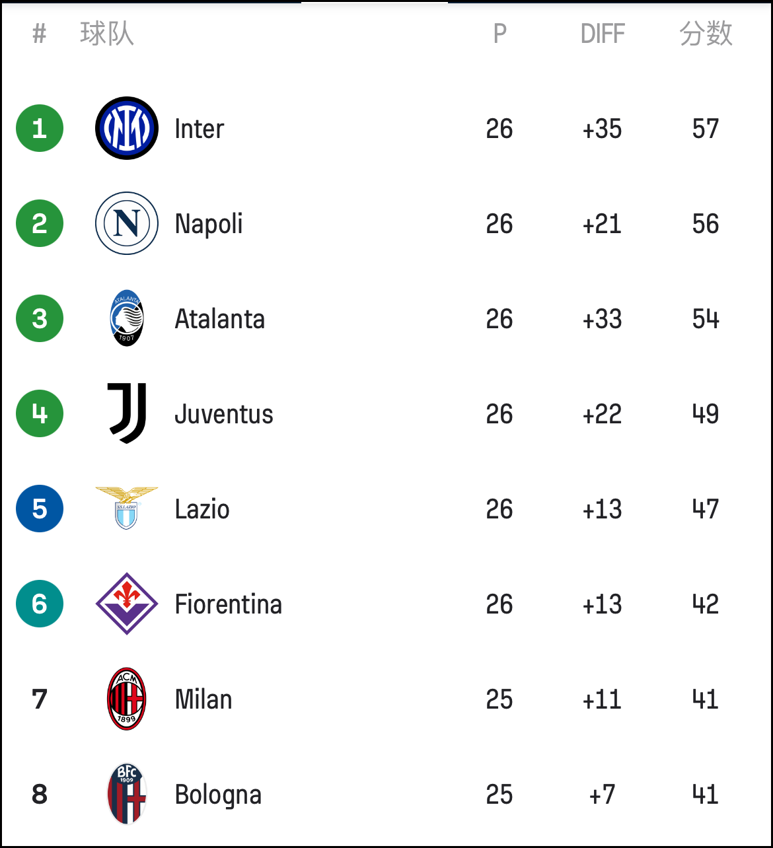This screenshot has height=848, width=773.
Task: Click Napoli's 56 points value
Action: pyautogui.click(x=706, y=224)
